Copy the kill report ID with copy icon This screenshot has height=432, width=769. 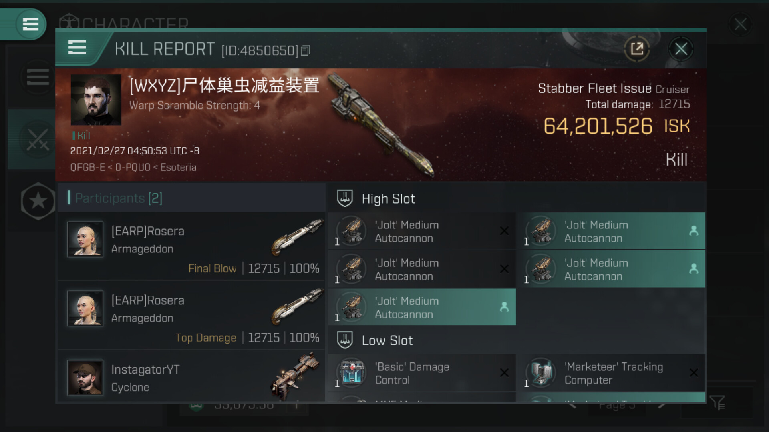pyautogui.click(x=306, y=50)
